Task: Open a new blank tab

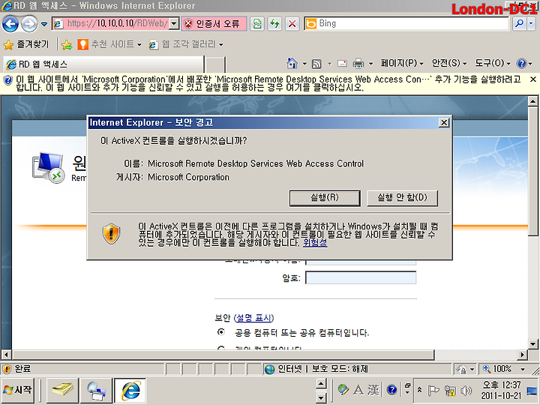Action: click(x=215, y=64)
